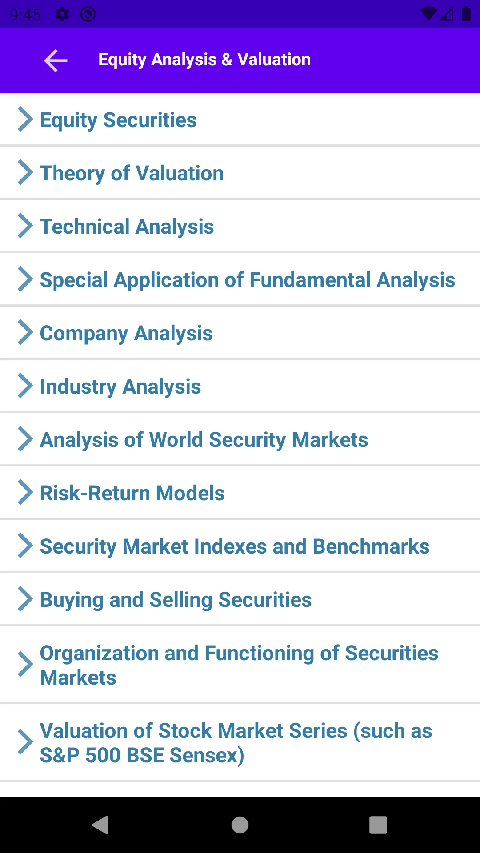Tap the chevron beside Industry Analysis
The image size is (480, 853).
pyautogui.click(x=25, y=386)
